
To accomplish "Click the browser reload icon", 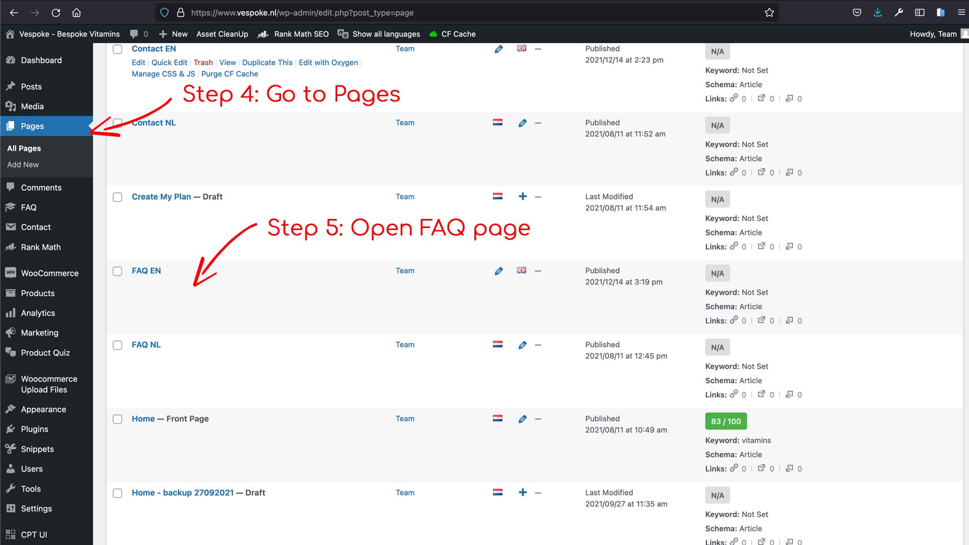I will (56, 13).
